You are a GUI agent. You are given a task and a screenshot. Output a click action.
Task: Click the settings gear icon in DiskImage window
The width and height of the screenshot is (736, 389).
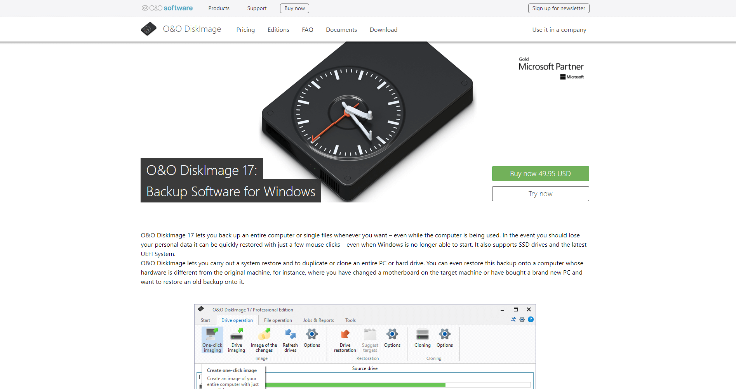pyautogui.click(x=522, y=320)
